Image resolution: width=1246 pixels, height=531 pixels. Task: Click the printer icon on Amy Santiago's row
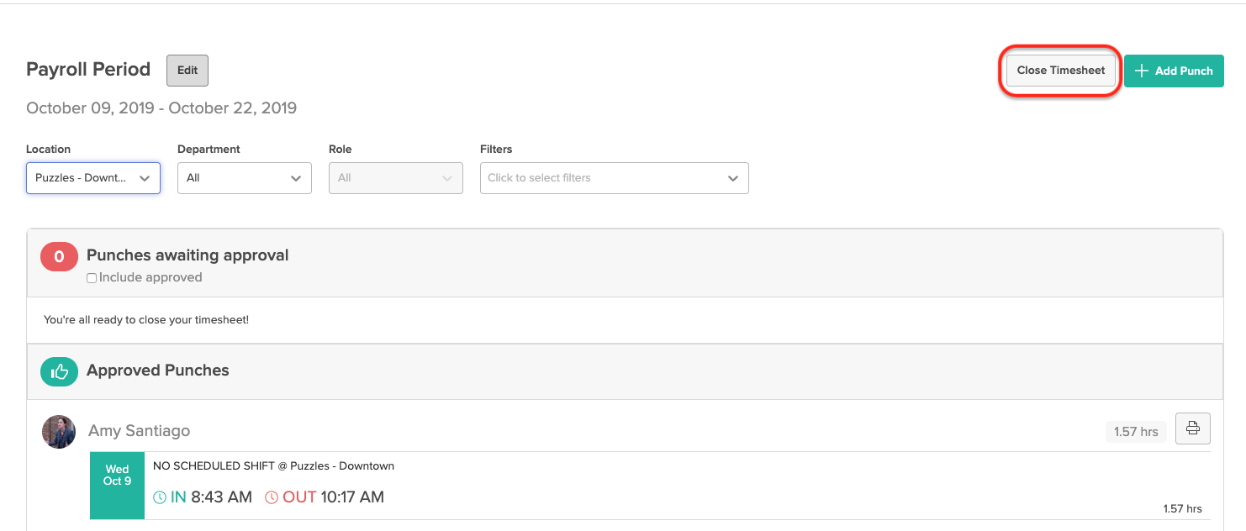[x=1192, y=428]
